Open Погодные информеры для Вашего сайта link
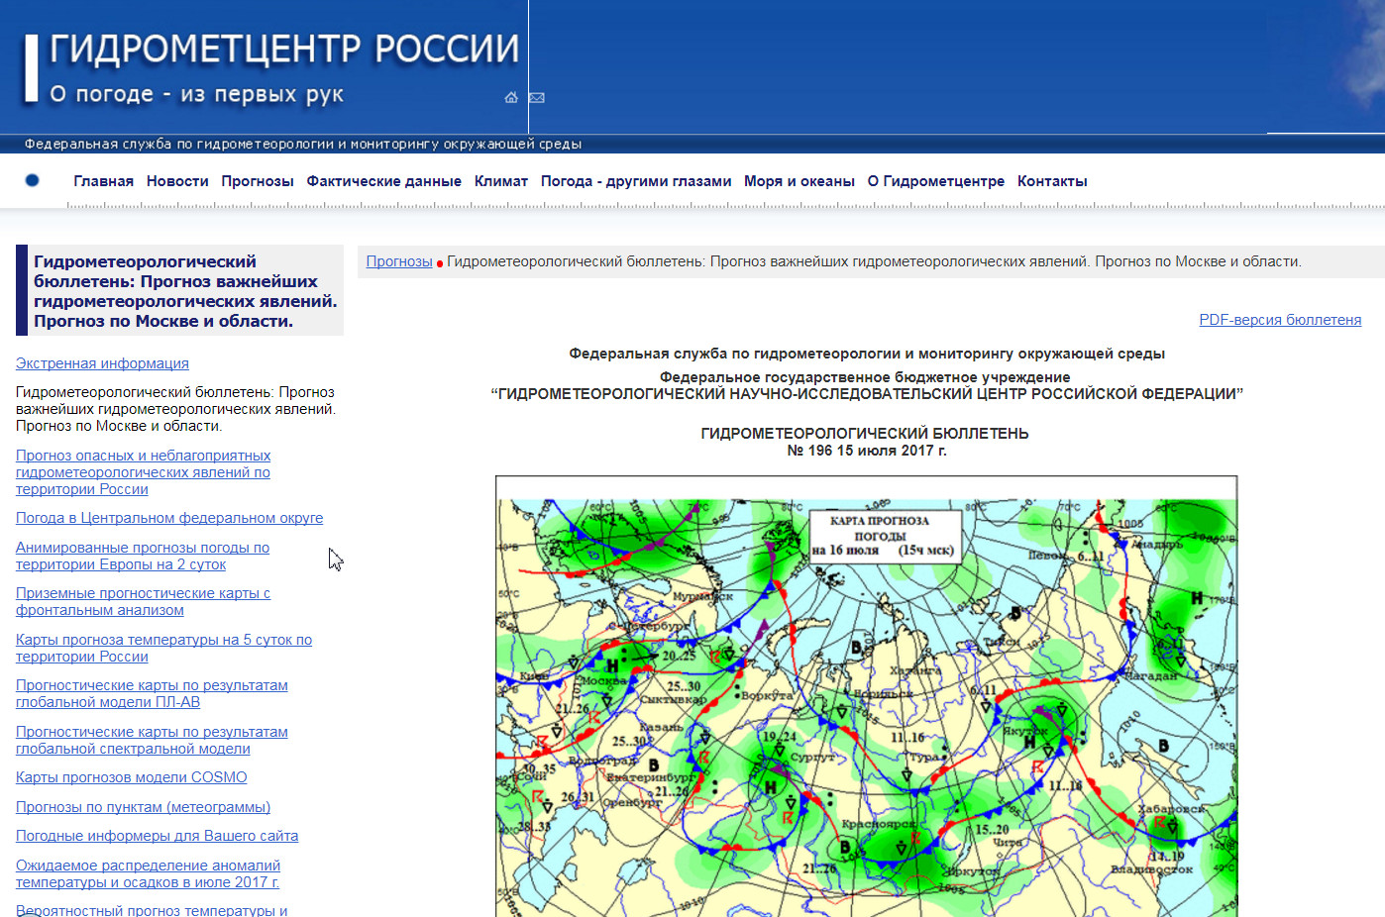Image resolution: width=1385 pixels, height=917 pixels. point(157,836)
